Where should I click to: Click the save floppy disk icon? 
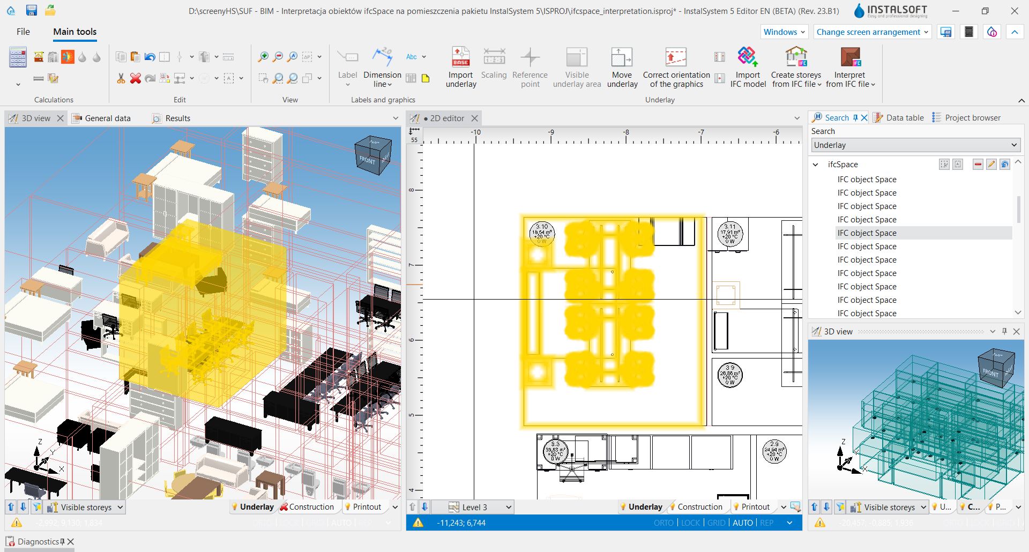click(x=31, y=10)
